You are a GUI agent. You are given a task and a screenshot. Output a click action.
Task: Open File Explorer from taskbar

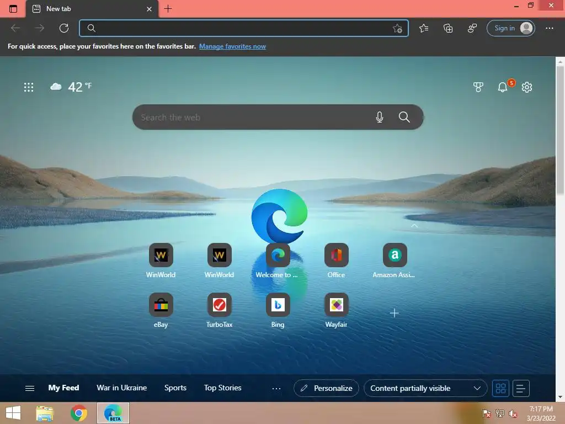click(x=45, y=413)
